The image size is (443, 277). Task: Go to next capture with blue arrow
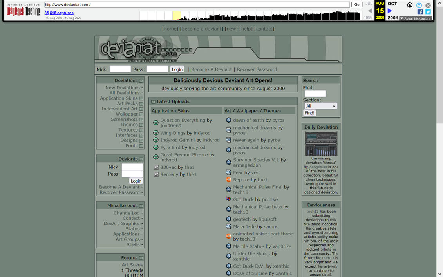click(390, 11)
